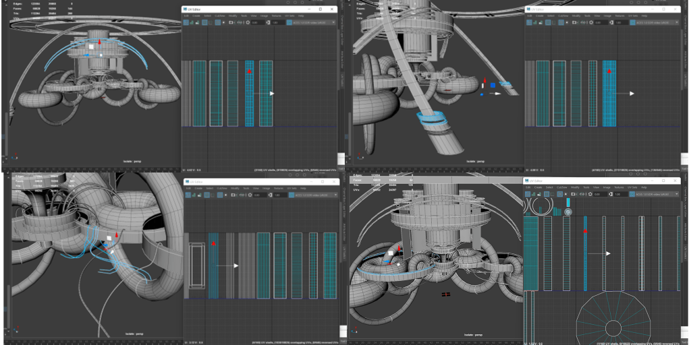Click the gamma icon in top-right UV Editor toolbar

(x=611, y=22)
